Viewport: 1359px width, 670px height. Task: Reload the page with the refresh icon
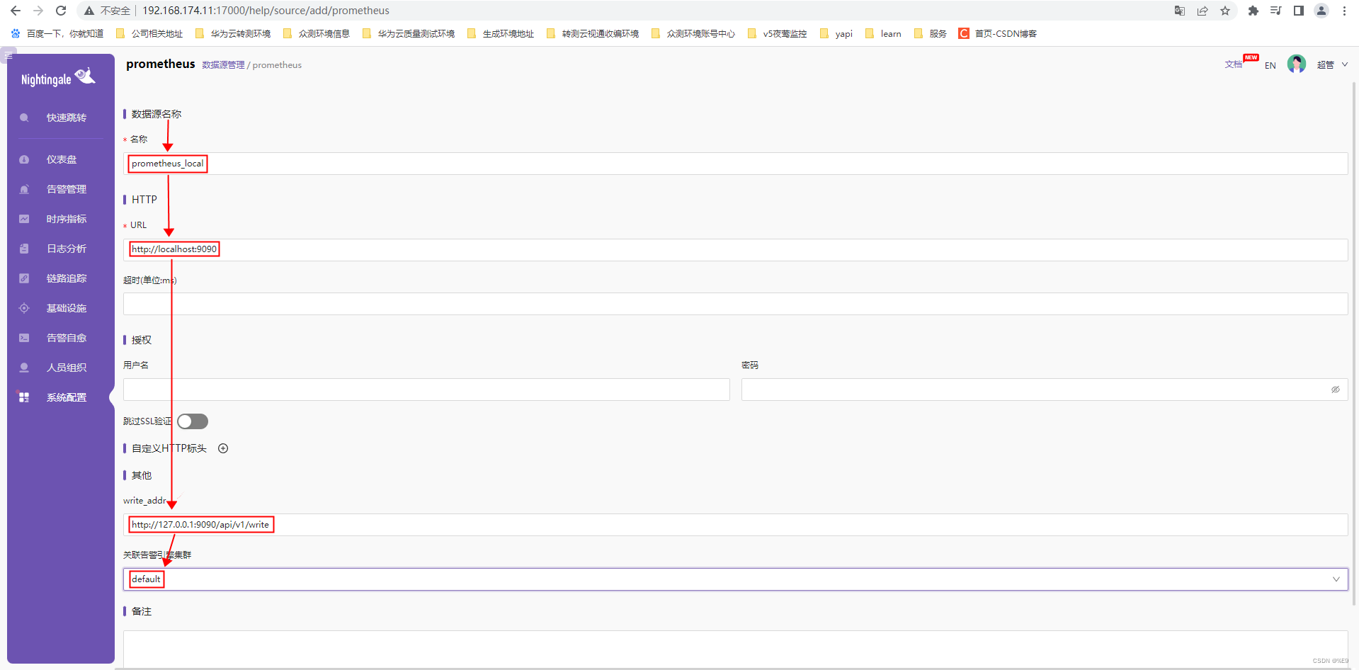[x=61, y=11]
